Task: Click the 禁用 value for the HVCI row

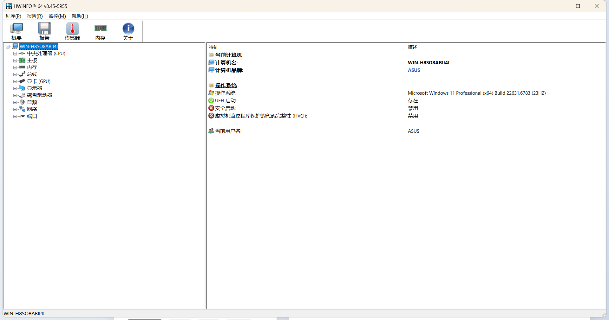Action: [x=413, y=116]
